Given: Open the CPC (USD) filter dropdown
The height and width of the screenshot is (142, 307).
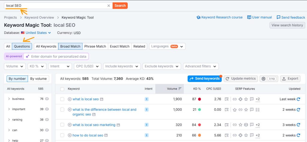Looking at the screenshot, I should [88, 66].
